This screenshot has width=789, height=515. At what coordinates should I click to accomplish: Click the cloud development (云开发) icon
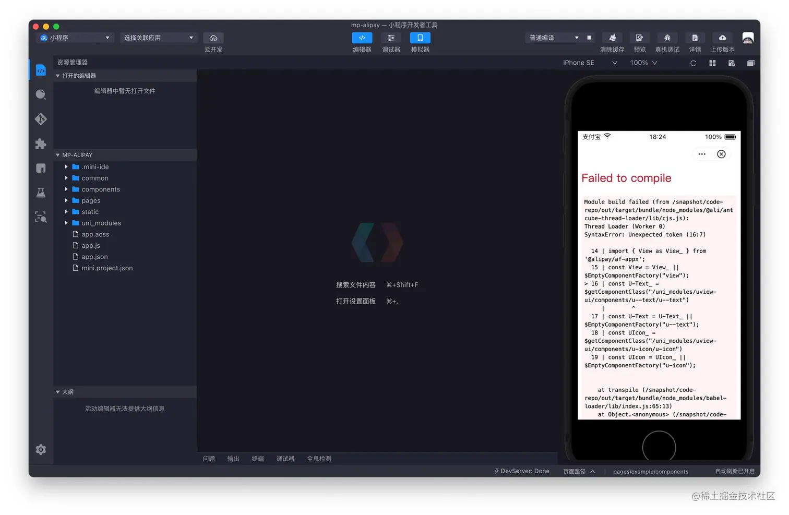213,38
